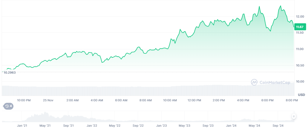Click the 2:00 PM time label
The width and height of the screenshot is (308, 132).
click(219, 100)
